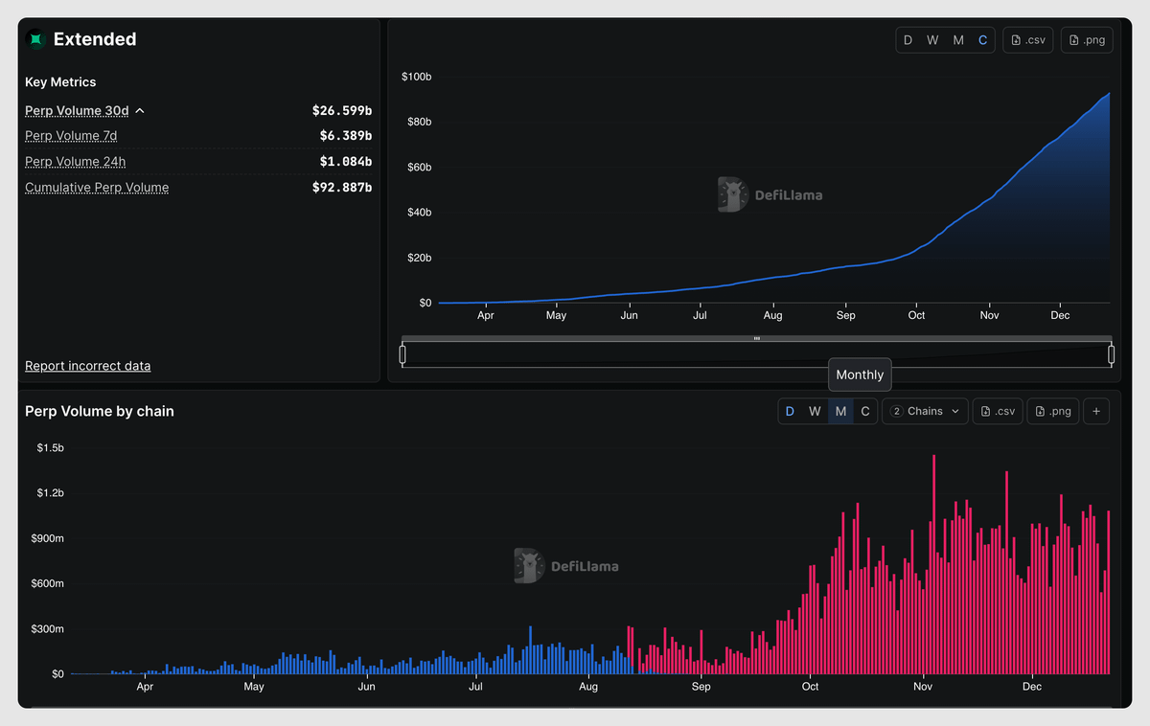This screenshot has width=1150, height=726.
Task: Click the left handle of the range slider
Action: [403, 353]
